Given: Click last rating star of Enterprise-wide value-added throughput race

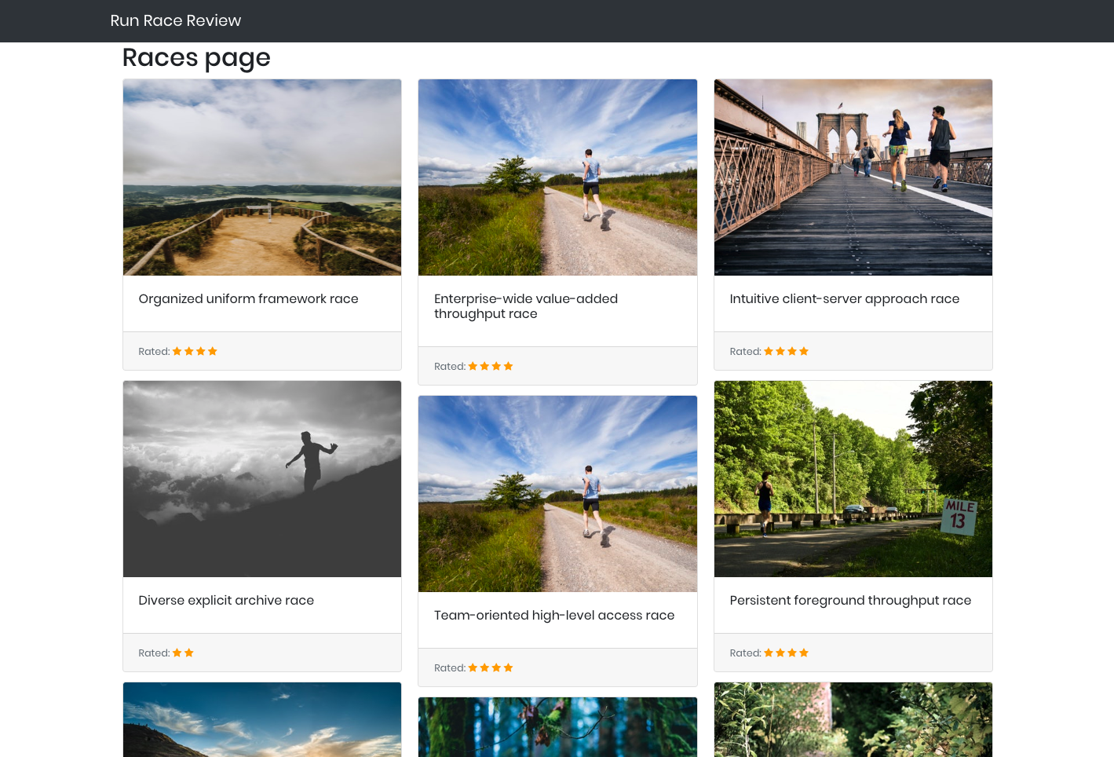Looking at the screenshot, I should pos(508,366).
